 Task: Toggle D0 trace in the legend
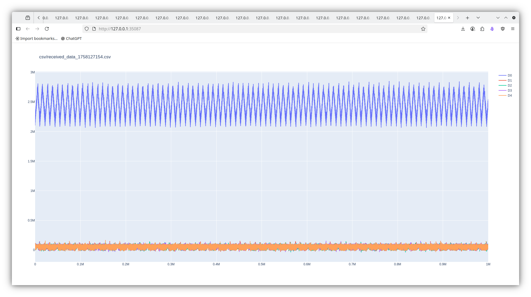click(509, 76)
